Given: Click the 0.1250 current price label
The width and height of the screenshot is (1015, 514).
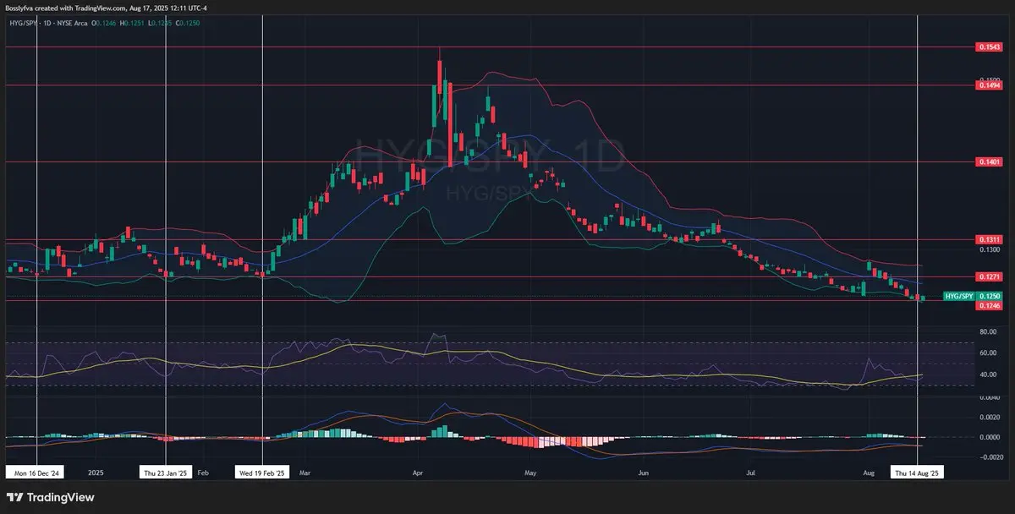Looking at the screenshot, I should [990, 296].
